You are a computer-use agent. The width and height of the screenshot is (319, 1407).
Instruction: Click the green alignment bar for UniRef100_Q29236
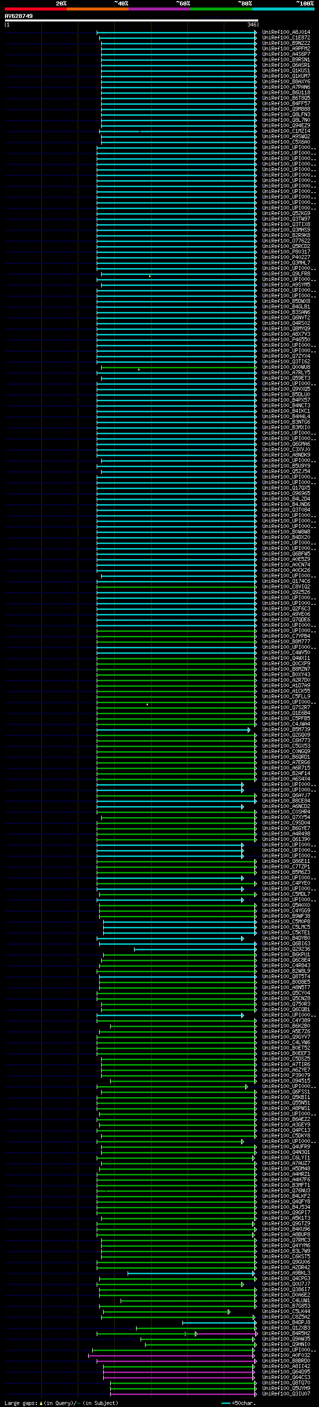coord(195,949)
